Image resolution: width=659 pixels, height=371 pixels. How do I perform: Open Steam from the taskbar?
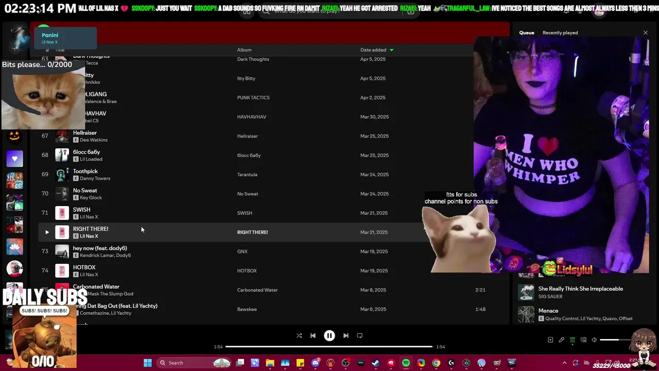pyautogui.click(x=376, y=363)
